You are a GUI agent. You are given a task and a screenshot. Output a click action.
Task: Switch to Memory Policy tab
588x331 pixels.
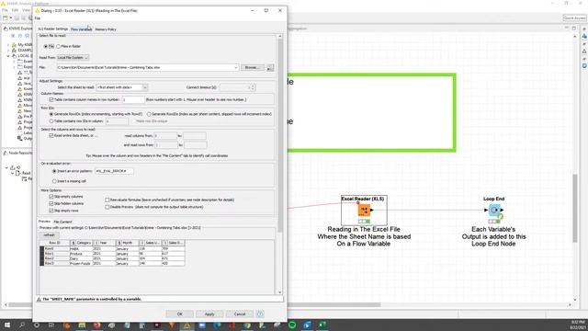[x=106, y=29]
